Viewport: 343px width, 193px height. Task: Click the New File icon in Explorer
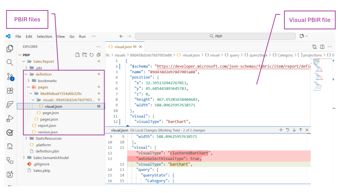pos(77,55)
